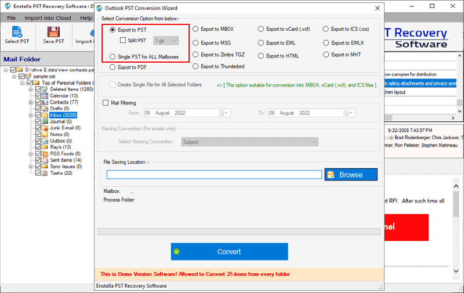Select the Export to HTML option
This screenshot has height=293, width=464.
coord(260,56)
